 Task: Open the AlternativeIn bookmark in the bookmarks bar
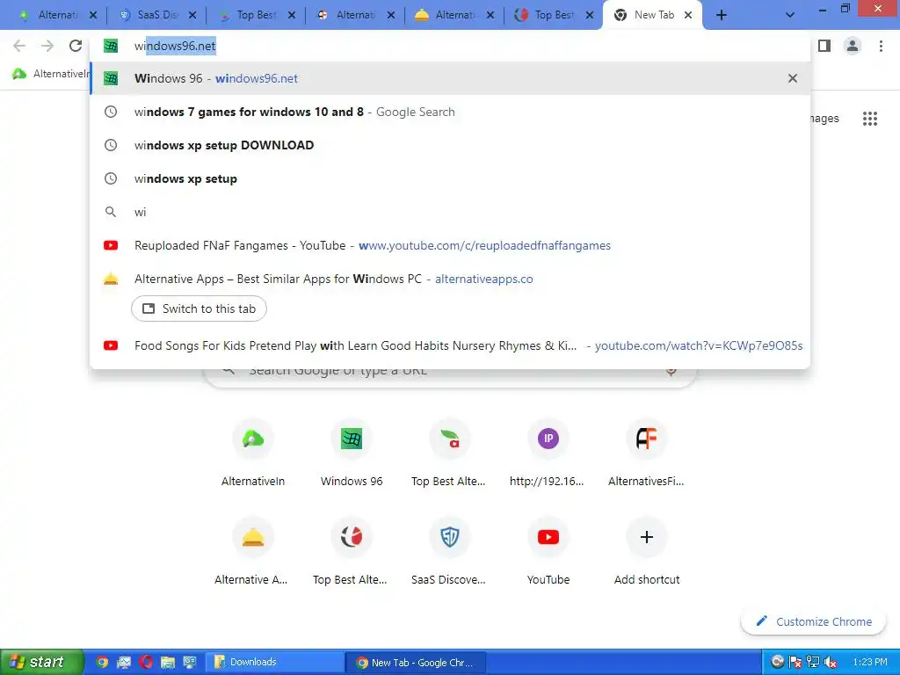point(51,74)
